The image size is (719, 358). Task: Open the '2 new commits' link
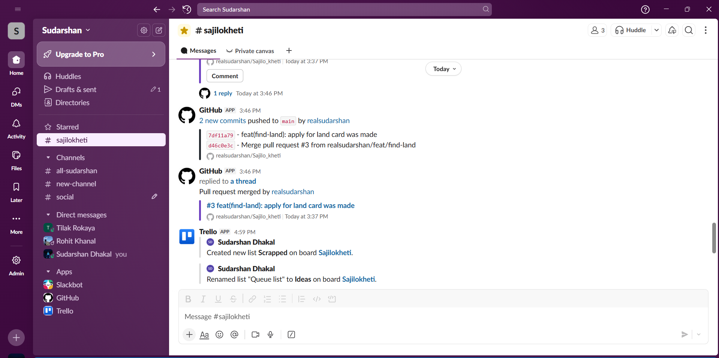click(222, 120)
